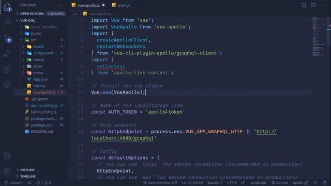Open package.json in the file tree
The height and width of the screenshot is (186, 331).
[x=42, y=125]
